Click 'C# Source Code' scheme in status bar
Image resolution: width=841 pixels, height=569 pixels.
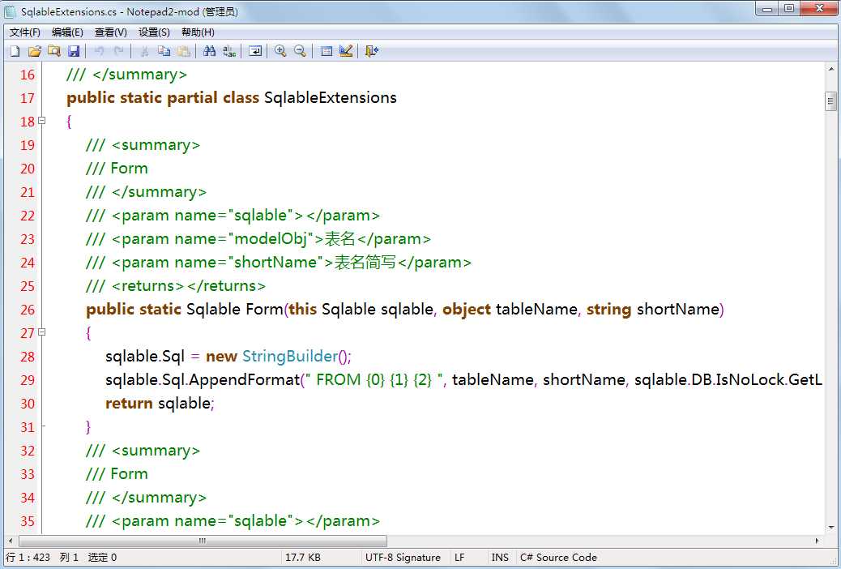[x=558, y=557]
